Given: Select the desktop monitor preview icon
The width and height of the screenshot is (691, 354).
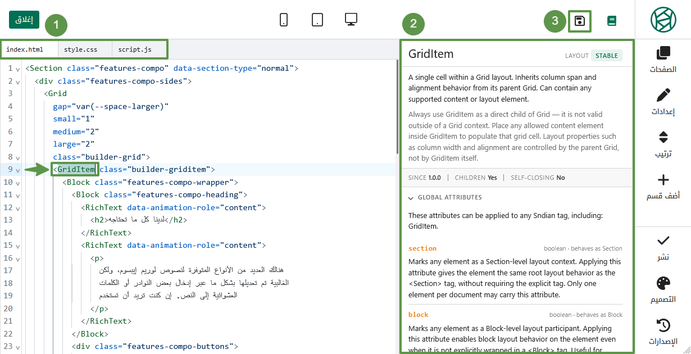Looking at the screenshot, I should click(351, 20).
